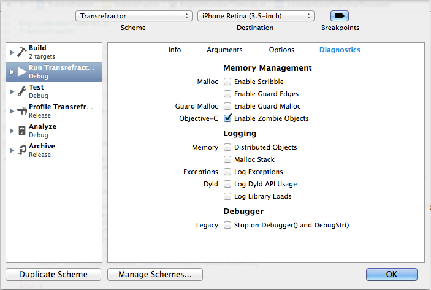Select the Run Transrefract… Debug row
Viewport: 431px width, 290px height.
pyautogui.click(x=54, y=72)
